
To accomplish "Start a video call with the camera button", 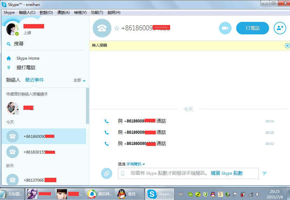I will pos(225,28).
